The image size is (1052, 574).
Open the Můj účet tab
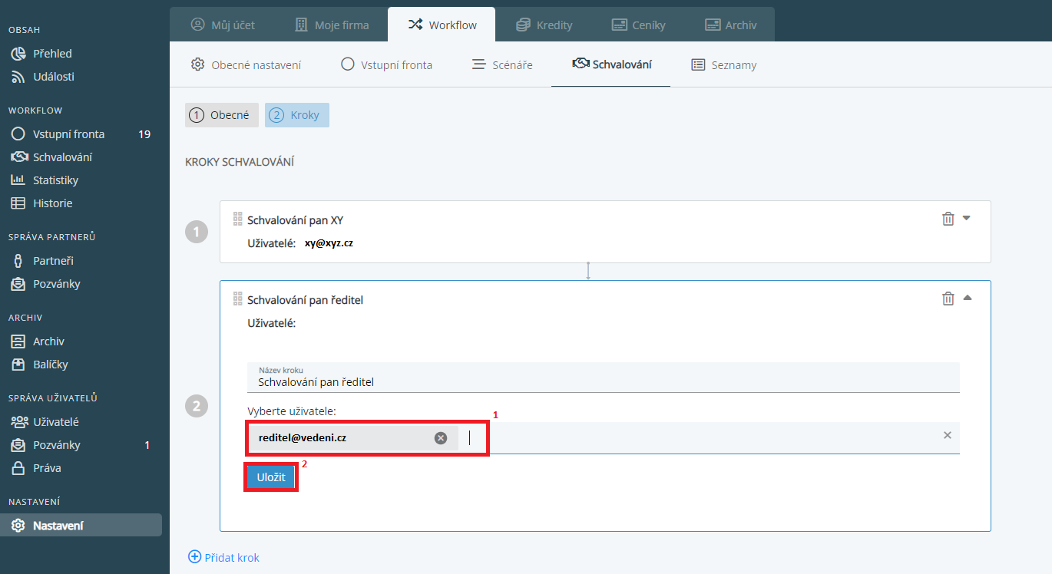coord(223,25)
